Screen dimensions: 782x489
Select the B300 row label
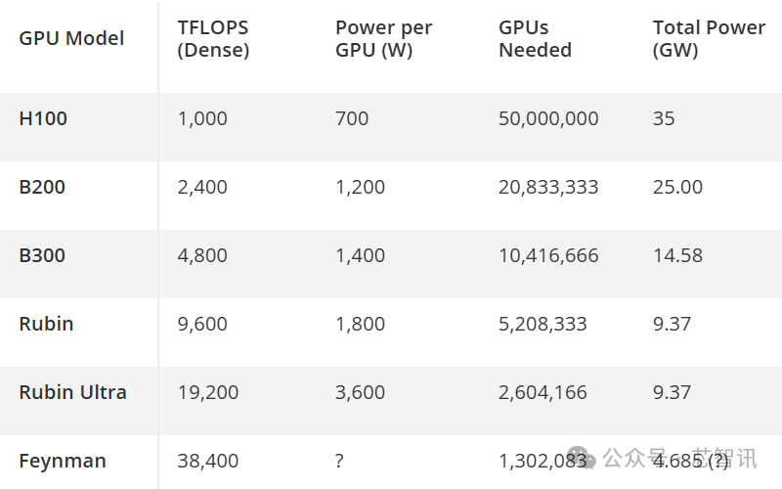(42, 255)
